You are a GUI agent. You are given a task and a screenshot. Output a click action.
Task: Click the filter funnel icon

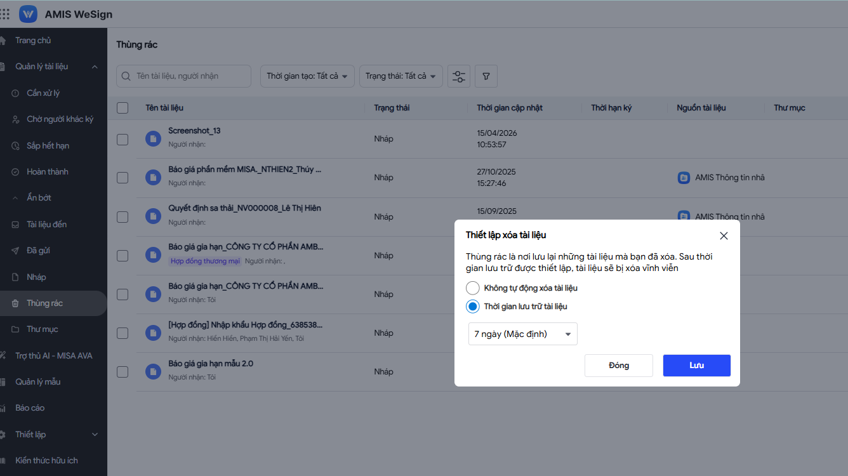[x=486, y=76]
